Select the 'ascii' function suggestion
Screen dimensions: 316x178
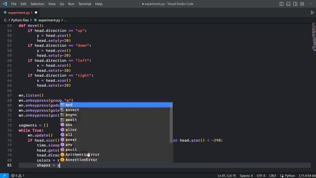pos(115,149)
